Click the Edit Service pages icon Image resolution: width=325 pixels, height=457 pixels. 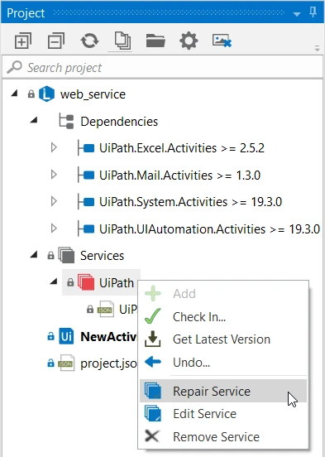point(153,414)
